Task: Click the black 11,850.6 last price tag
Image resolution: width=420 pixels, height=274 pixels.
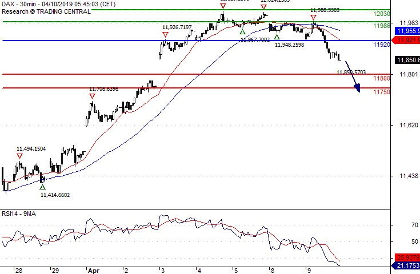Action: coord(407,60)
